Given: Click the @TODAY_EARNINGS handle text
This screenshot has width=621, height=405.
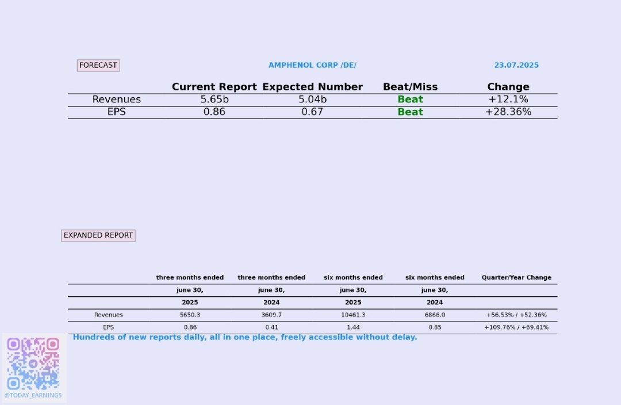Looking at the screenshot, I should 33,395.
